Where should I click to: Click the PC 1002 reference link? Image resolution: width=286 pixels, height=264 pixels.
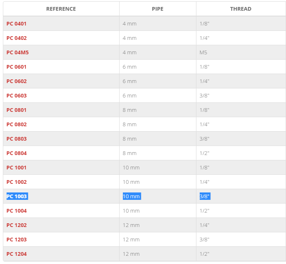(16, 182)
